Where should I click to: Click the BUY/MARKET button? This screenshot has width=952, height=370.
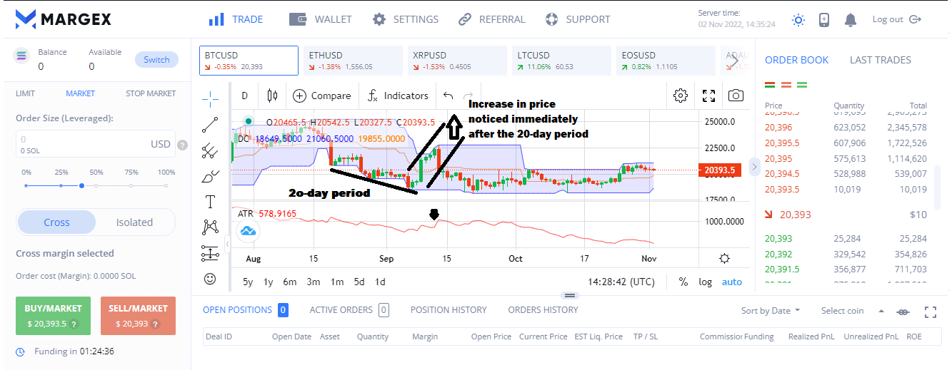pyautogui.click(x=54, y=315)
